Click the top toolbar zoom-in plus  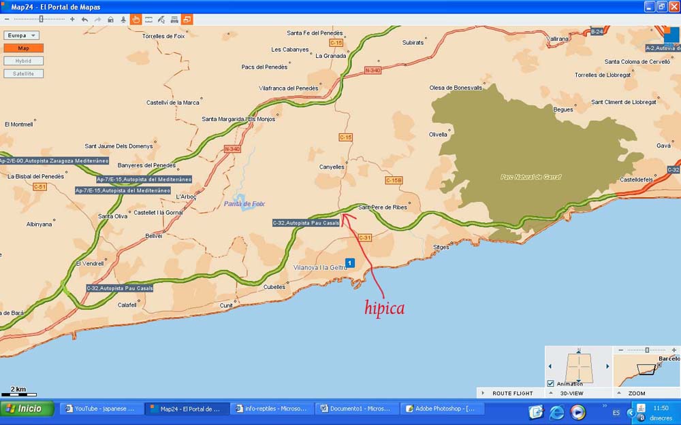coord(72,19)
